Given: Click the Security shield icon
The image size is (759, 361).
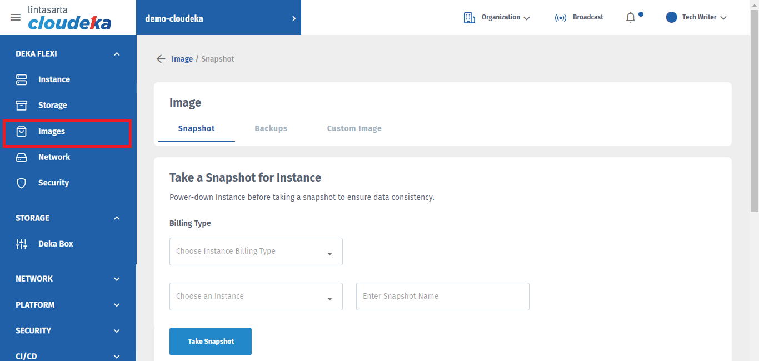Looking at the screenshot, I should coord(21,183).
